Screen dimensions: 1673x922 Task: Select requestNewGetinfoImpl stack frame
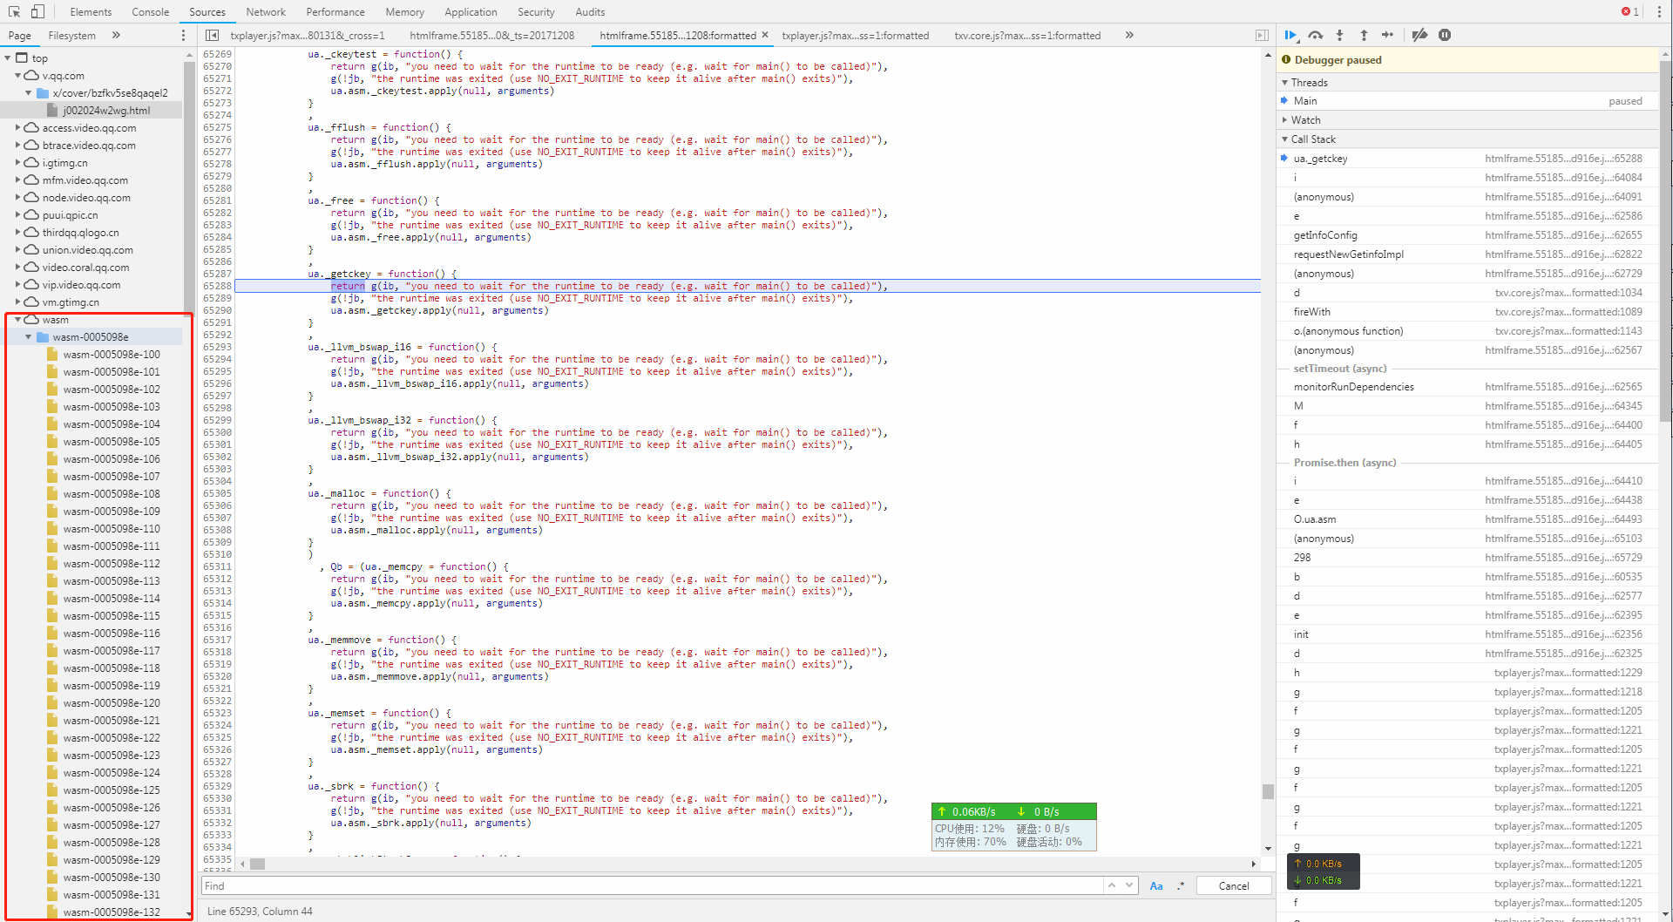tap(1467, 254)
